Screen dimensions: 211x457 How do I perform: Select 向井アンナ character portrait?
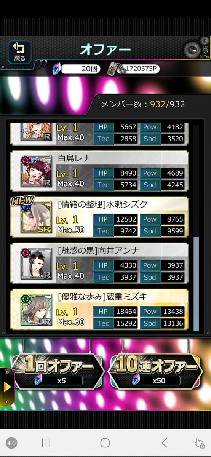pos(37,264)
